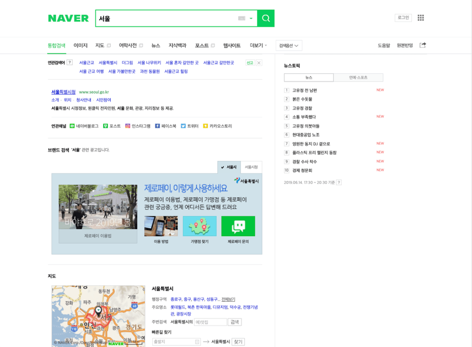Click the 주변검색 input field
Viewport: 472px width, 347px height.
[x=210, y=322]
